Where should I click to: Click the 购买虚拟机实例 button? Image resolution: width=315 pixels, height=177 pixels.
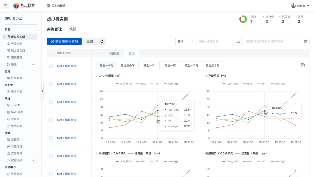64,41
